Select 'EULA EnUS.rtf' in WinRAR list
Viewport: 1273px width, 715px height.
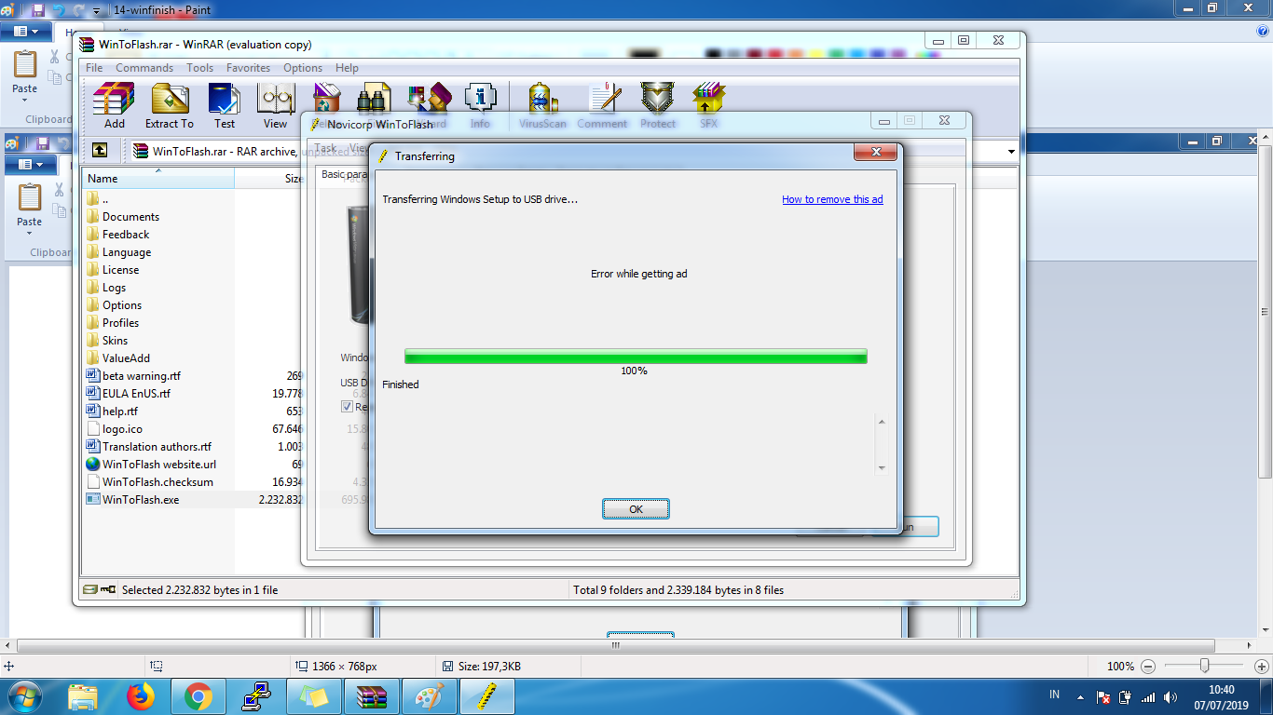[x=136, y=394]
